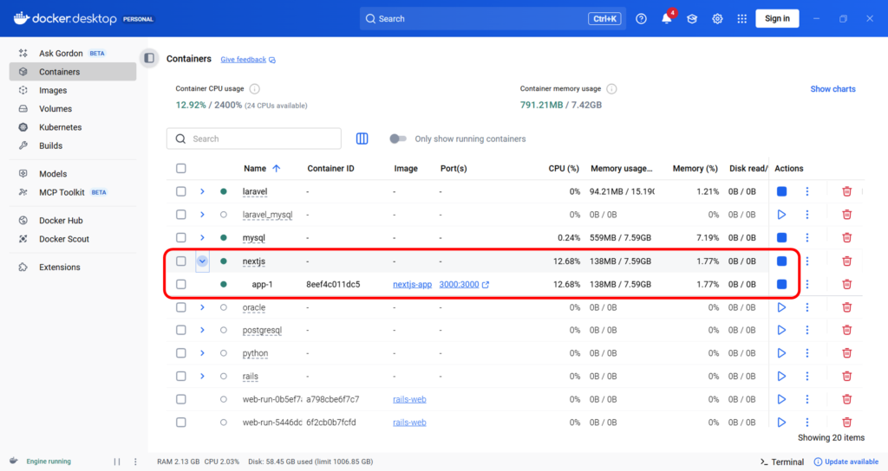Start the laravel_mysql container
Image resolution: width=888 pixels, height=471 pixels.
click(781, 215)
